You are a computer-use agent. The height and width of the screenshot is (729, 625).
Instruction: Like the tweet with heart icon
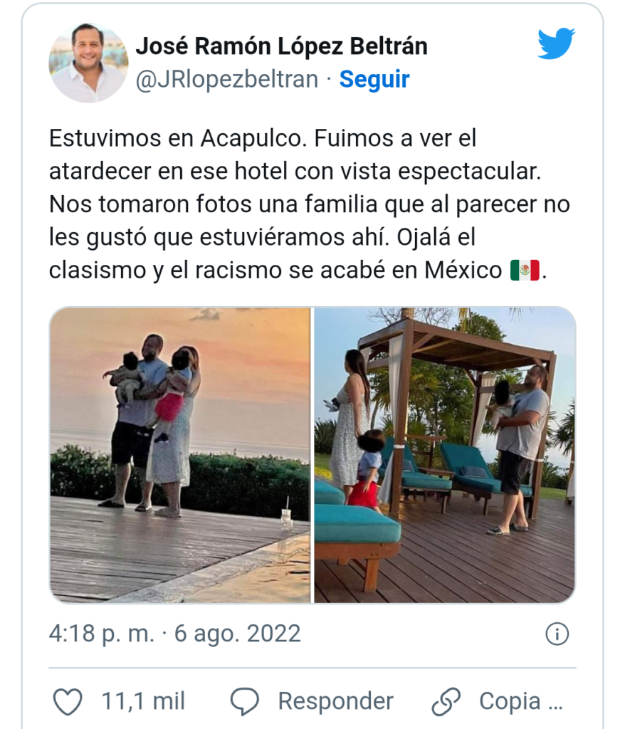(68, 701)
